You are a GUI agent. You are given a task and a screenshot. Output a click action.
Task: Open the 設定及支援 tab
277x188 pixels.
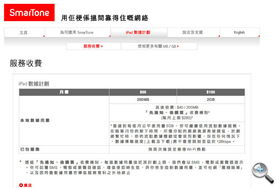[x=193, y=32]
